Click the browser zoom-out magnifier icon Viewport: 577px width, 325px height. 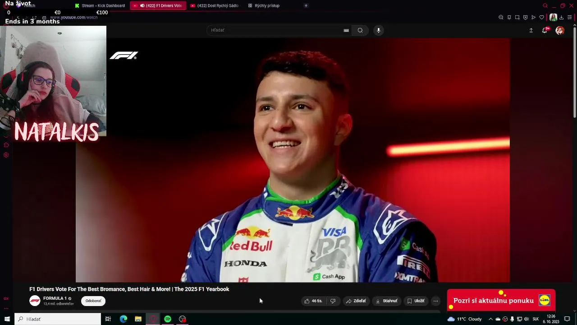[501, 17]
